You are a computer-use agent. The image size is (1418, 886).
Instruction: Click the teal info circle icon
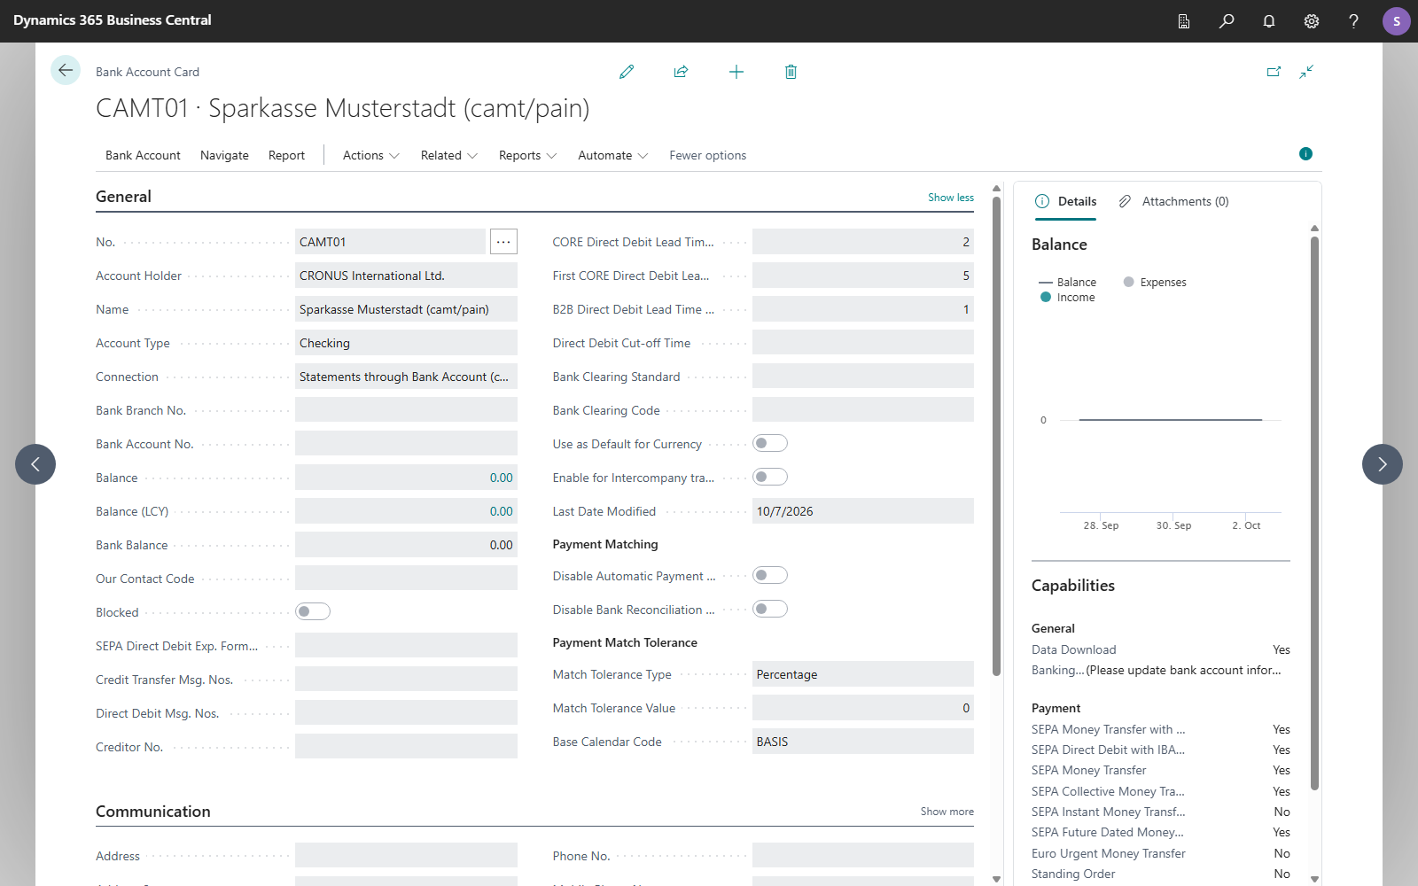point(1305,154)
